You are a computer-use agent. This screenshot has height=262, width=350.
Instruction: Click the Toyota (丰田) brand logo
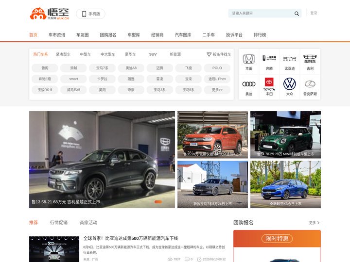point(269,84)
